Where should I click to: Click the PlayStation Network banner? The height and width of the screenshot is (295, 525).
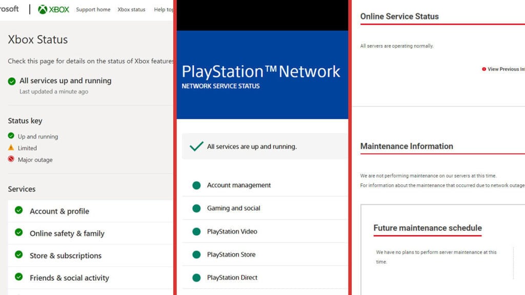pyautogui.click(x=262, y=72)
